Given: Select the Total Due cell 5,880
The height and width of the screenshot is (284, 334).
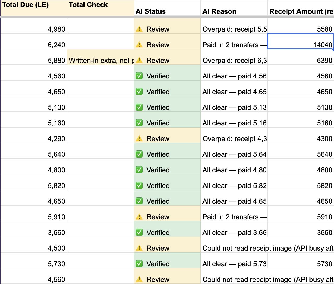Looking at the screenshot, I should click(34, 57).
